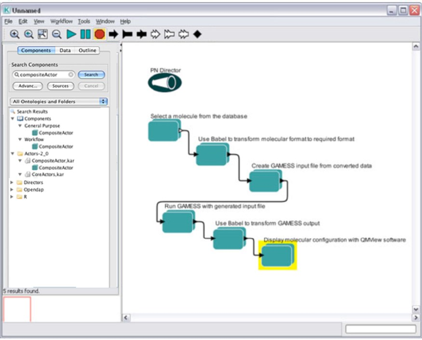Click the Search button

(91, 75)
